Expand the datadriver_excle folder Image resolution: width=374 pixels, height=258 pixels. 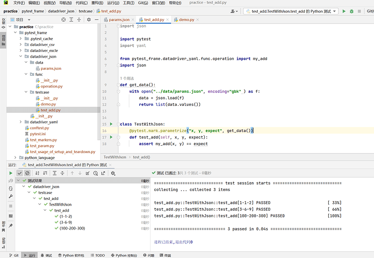(21, 51)
